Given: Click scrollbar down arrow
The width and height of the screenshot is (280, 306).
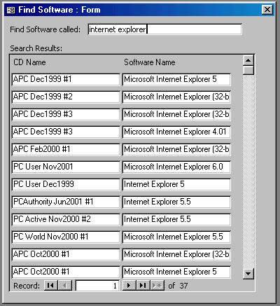Looking at the screenshot, I should pyautogui.click(x=248, y=273).
